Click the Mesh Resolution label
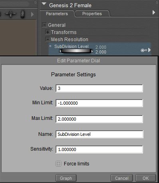159x183 pixels. [x=70, y=40]
